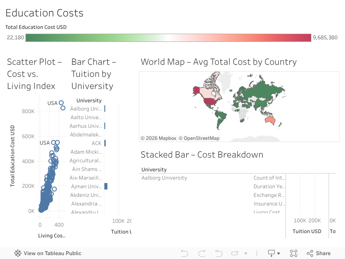The height and width of the screenshot is (259, 345).
Task: Select the United States on the map
Action: [211, 101]
